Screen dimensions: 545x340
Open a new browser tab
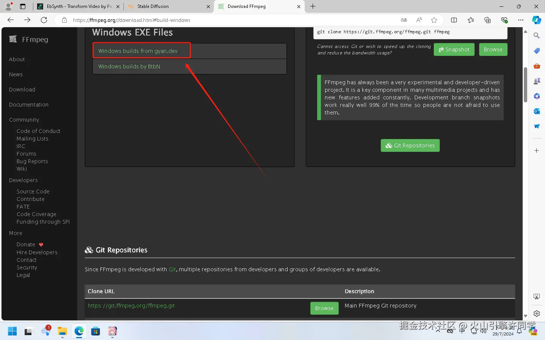tap(313, 6)
